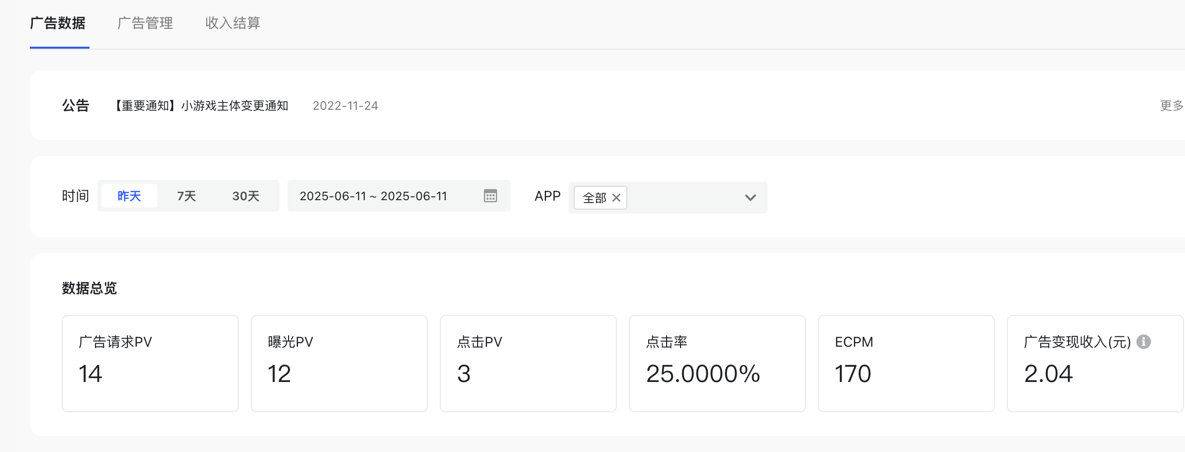Select the 点击率 metric card
Screen dimensions: 1185x452
(717, 364)
